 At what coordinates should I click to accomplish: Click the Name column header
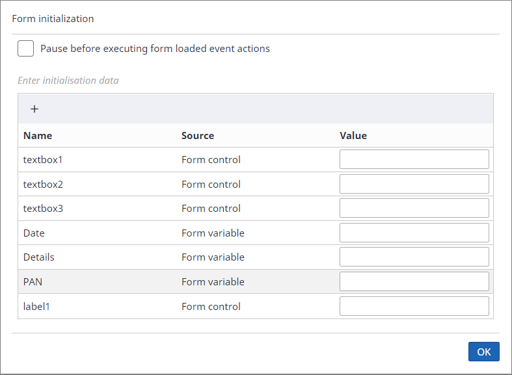(38, 136)
